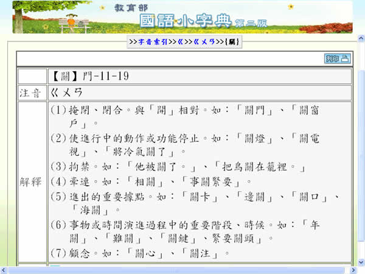The height and width of the screenshot is (274, 365).
Task: Click the horizontal scrollbar left arrow
Action: coord(3,270)
